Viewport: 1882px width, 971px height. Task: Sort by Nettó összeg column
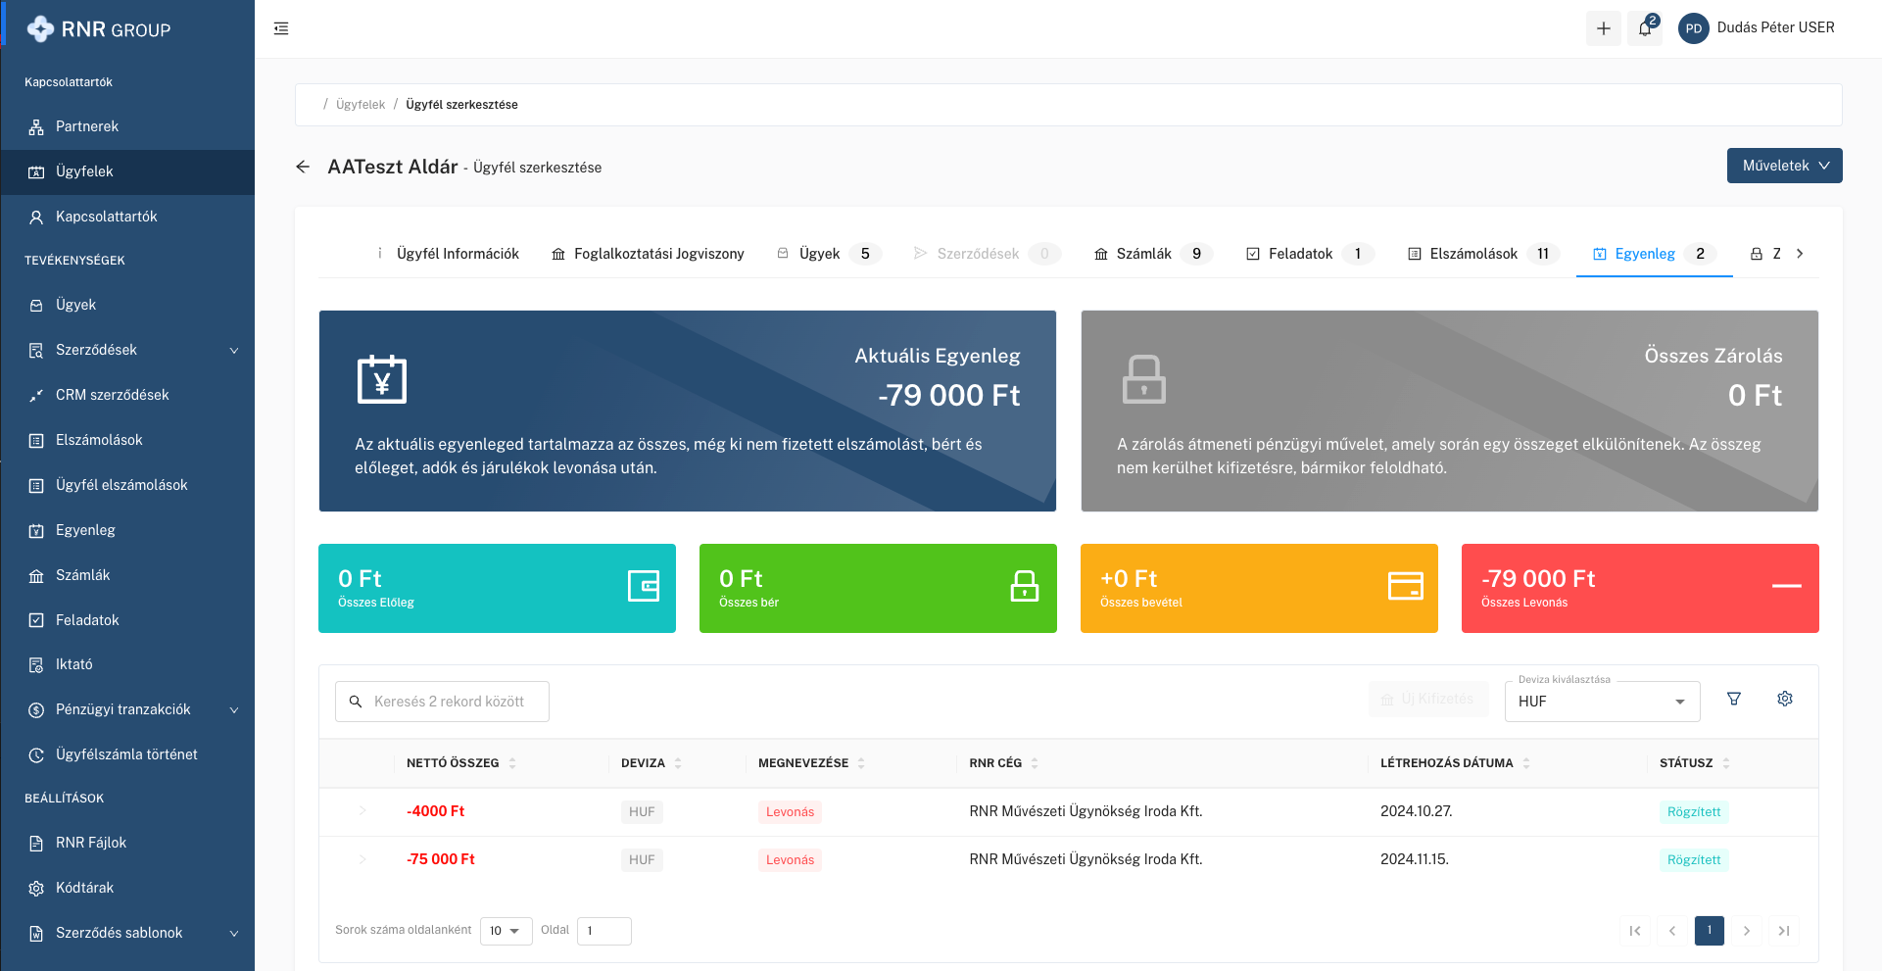point(512,763)
